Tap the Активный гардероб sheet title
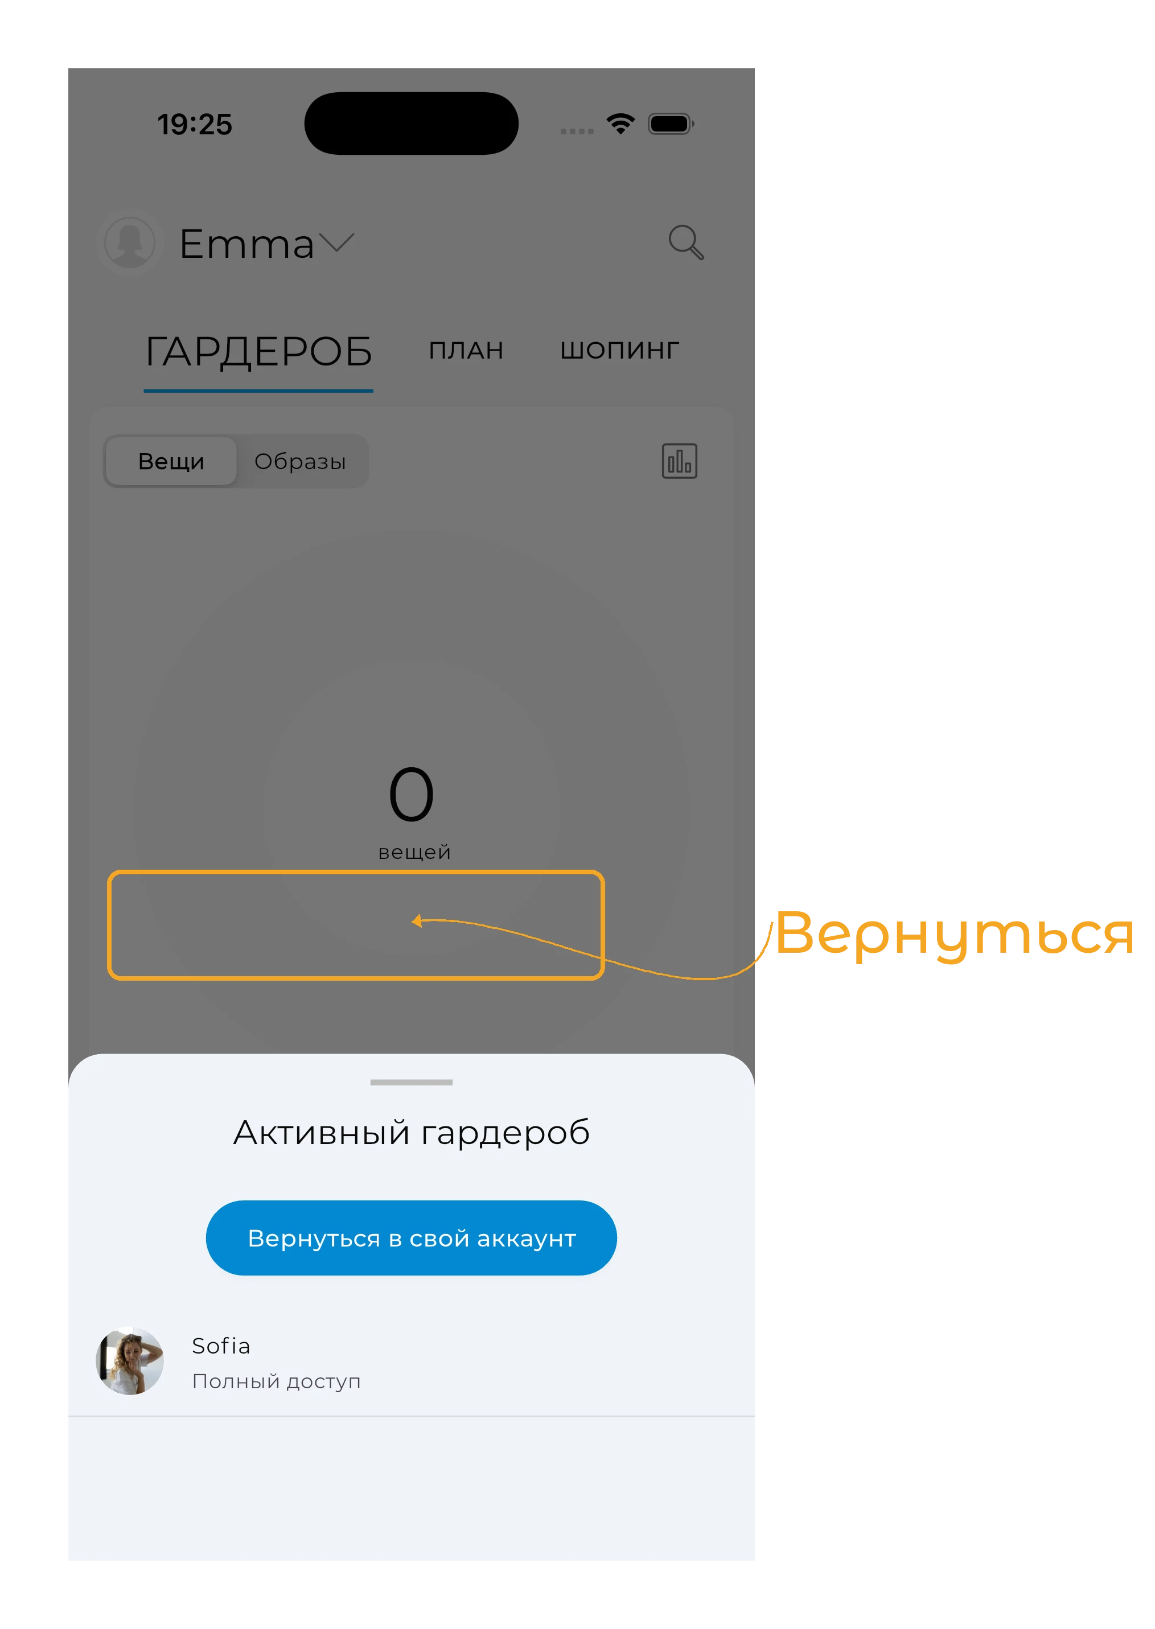 pos(411,1133)
